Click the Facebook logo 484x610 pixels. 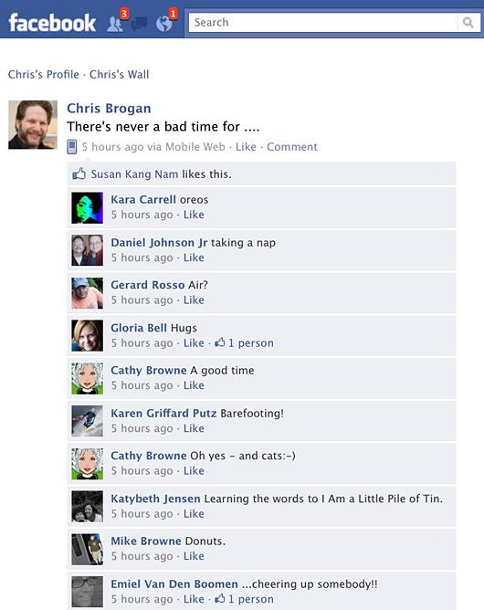(52, 23)
